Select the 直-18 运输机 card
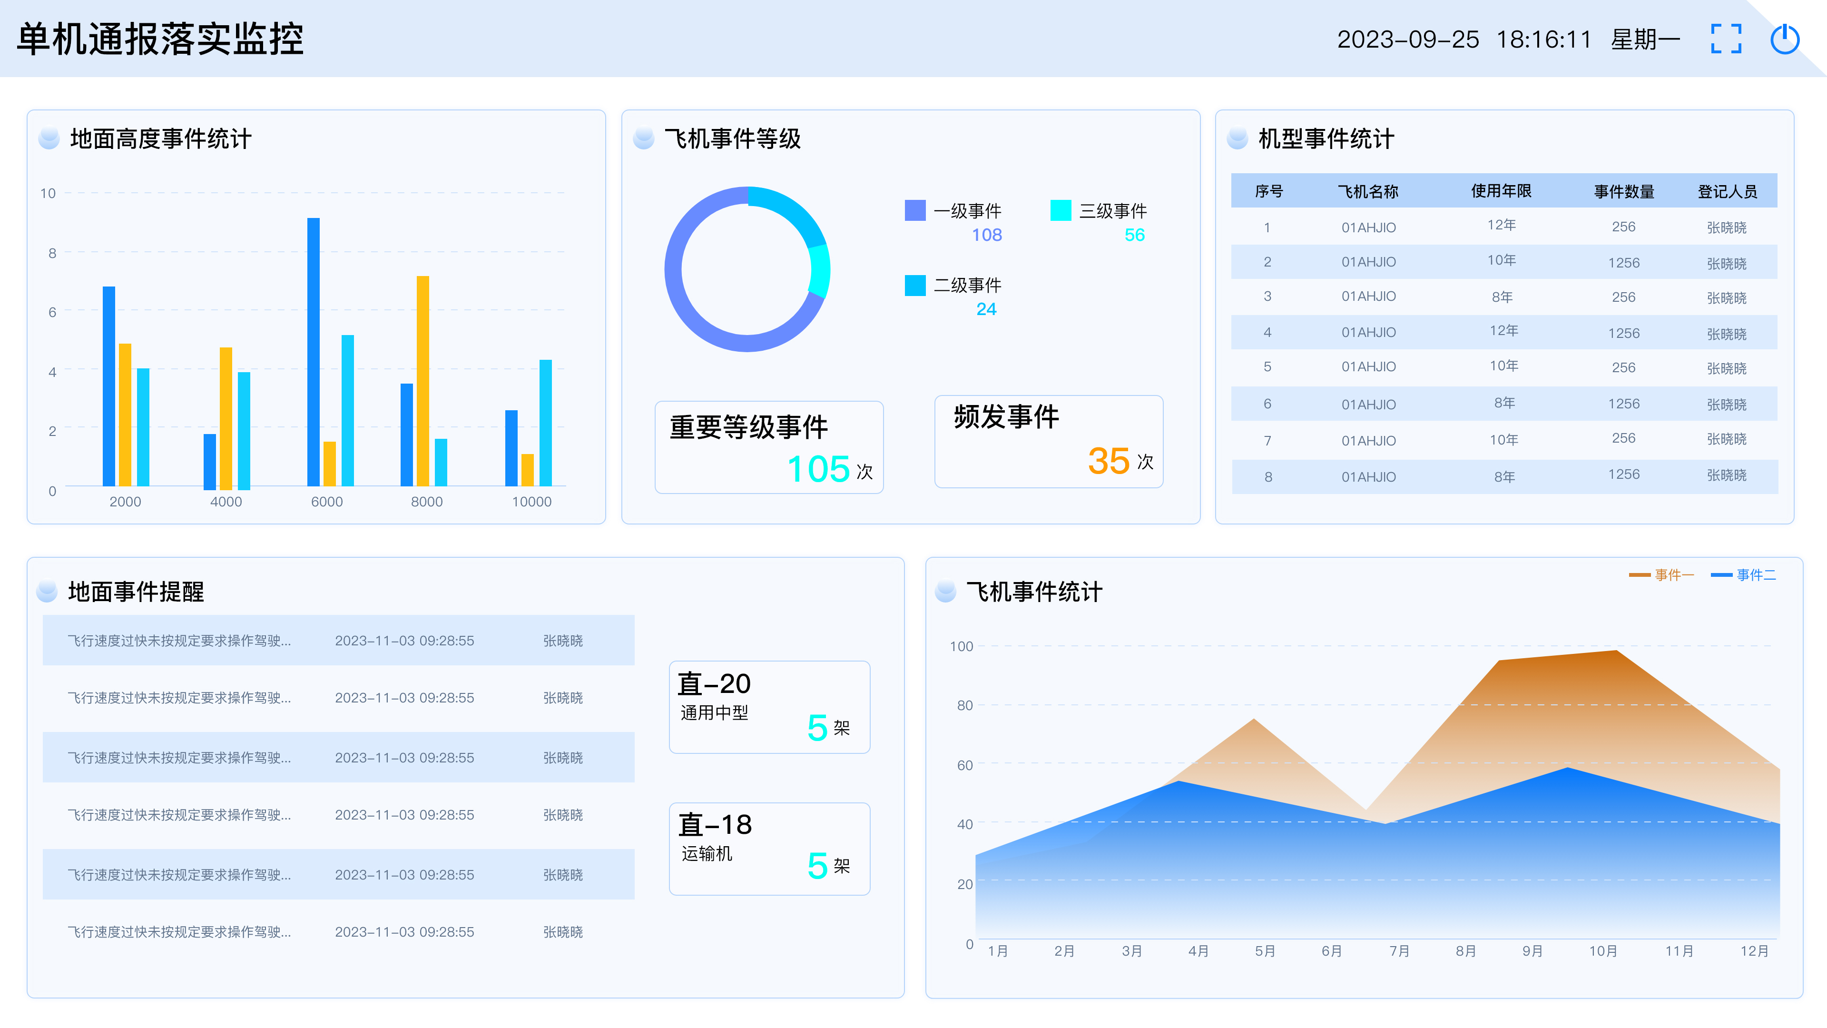Screen dimensions: 1827x1028 point(769,849)
